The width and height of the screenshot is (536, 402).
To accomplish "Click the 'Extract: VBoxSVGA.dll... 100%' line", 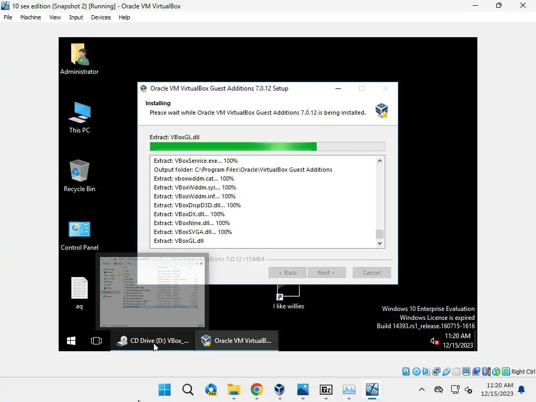I will [193, 232].
